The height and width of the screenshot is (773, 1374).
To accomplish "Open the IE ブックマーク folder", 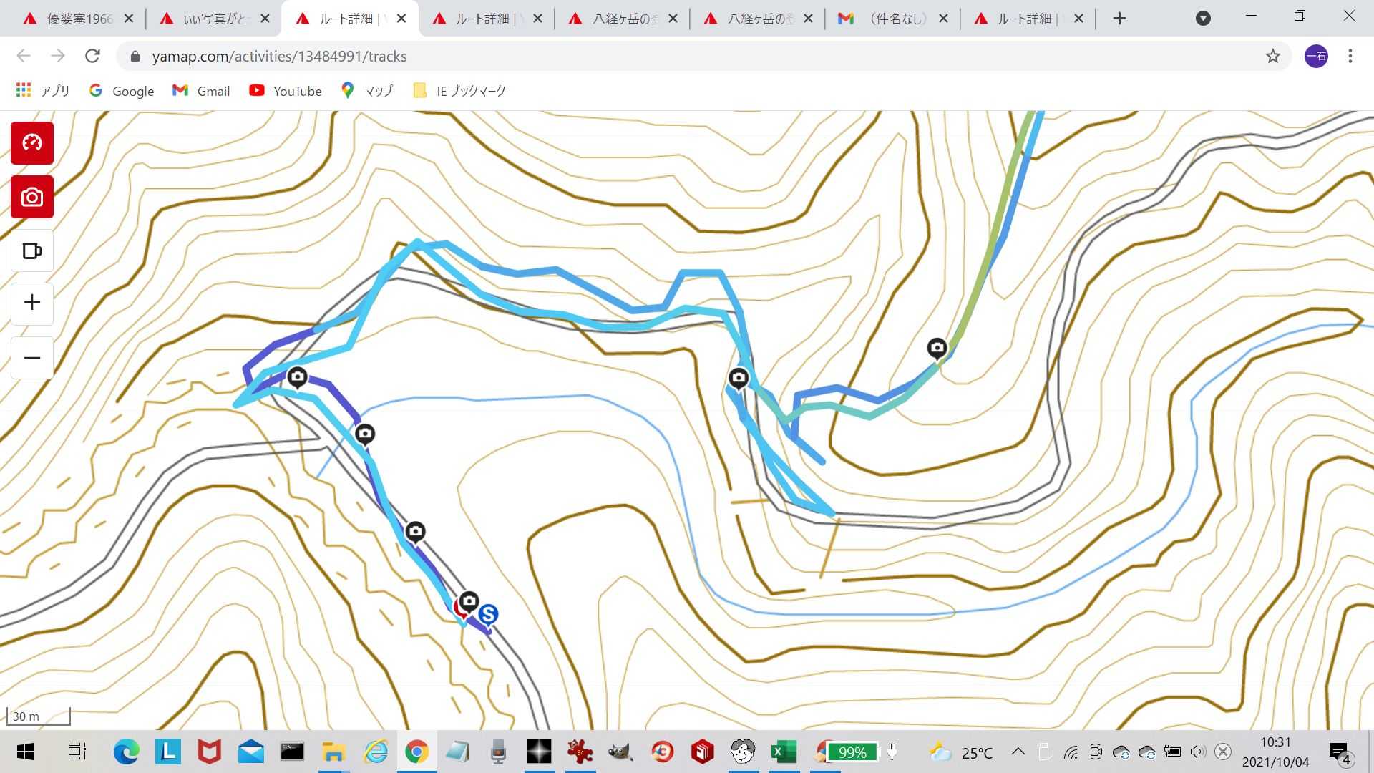I will click(459, 91).
